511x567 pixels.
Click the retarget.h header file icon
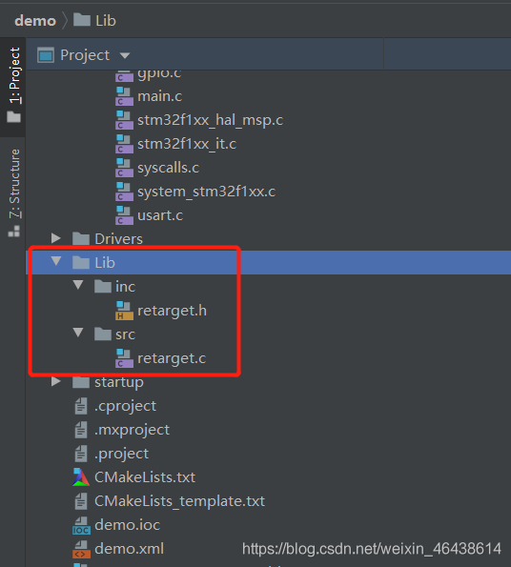(x=124, y=311)
